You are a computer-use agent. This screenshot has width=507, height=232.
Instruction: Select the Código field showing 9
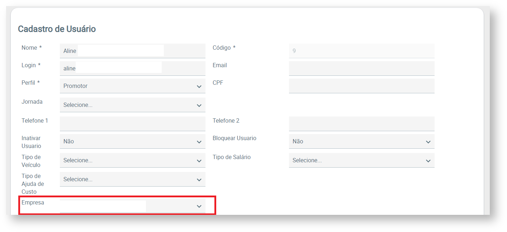pyautogui.click(x=361, y=51)
